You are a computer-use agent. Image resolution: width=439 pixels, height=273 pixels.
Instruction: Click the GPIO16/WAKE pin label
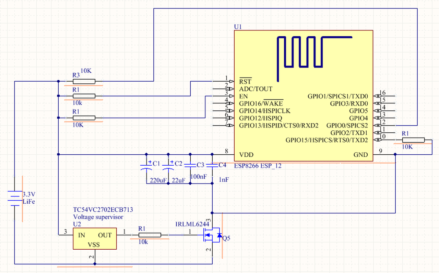(x=261, y=103)
